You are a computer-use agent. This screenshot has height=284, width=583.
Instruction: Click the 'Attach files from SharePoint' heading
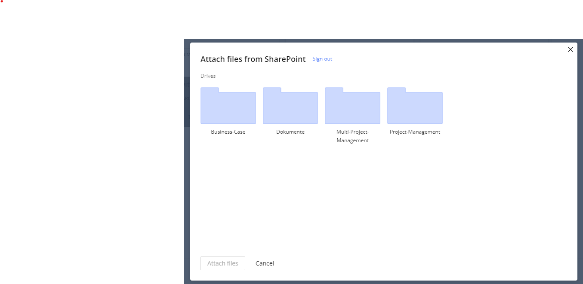point(253,59)
